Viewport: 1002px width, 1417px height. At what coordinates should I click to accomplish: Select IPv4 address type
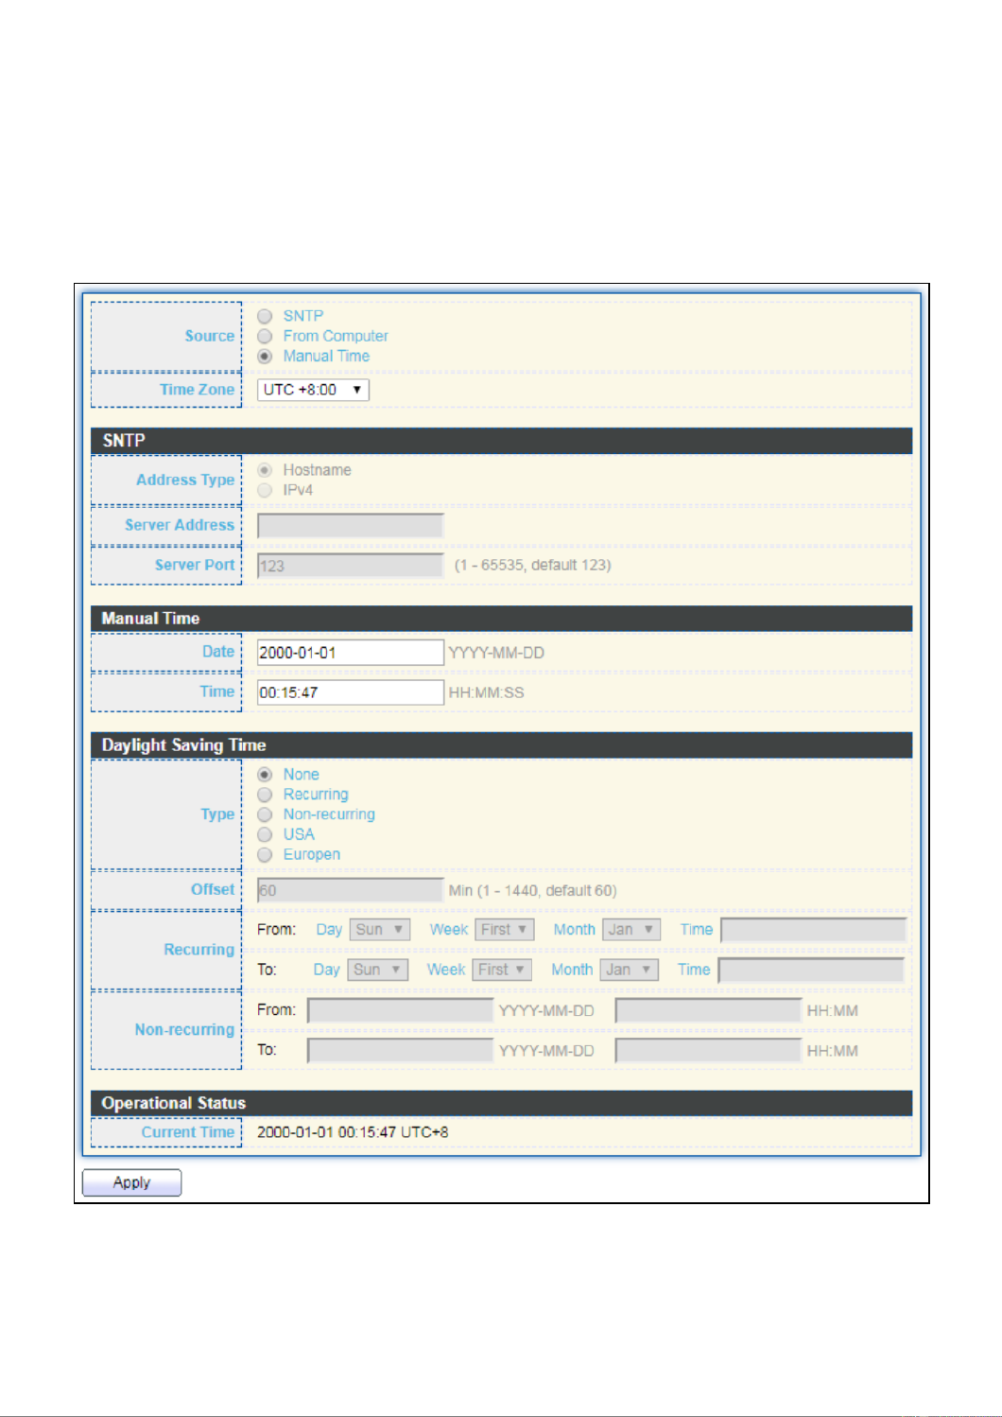265,490
